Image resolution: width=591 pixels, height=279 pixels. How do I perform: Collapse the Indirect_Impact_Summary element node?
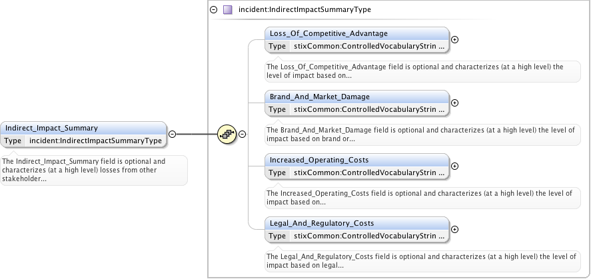click(172, 134)
